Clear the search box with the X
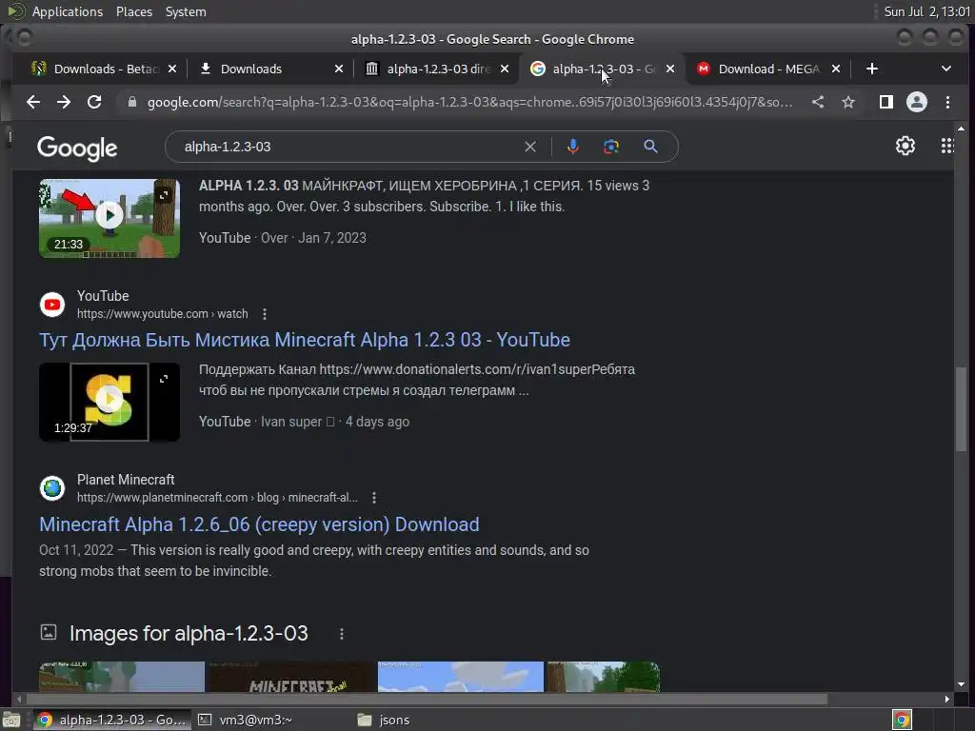975x731 pixels. coord(529,147)
